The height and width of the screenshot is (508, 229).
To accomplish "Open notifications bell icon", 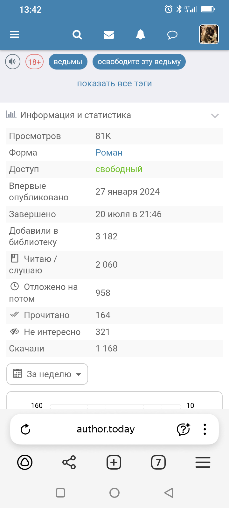I will [x=140, y=34].
